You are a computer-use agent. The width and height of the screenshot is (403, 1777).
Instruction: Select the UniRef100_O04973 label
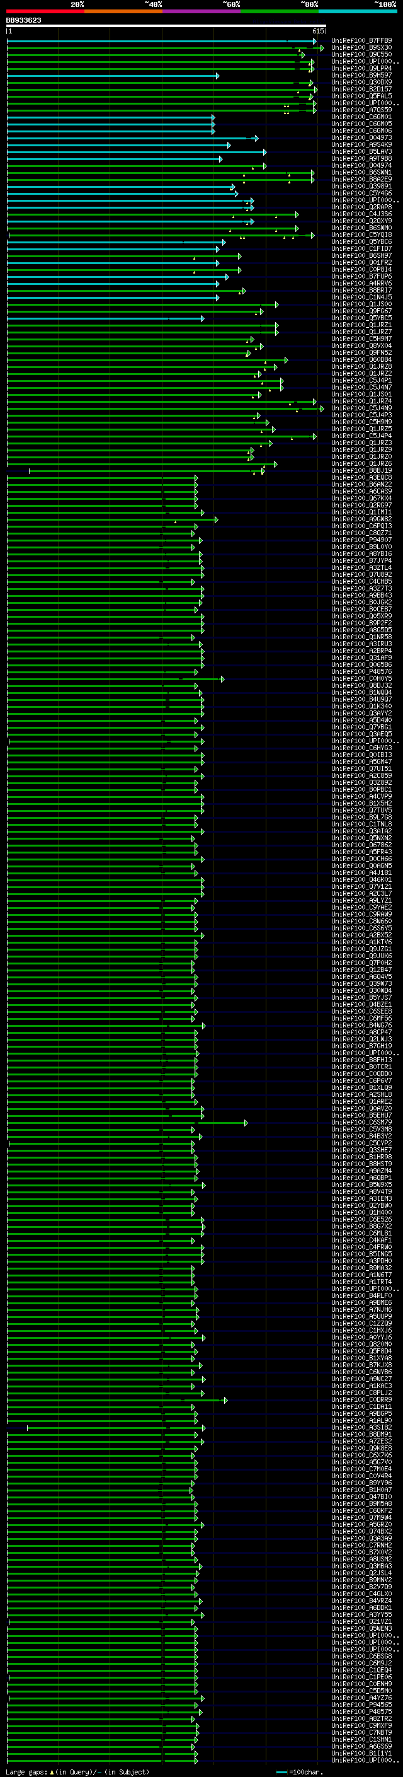tap(361, 138)
